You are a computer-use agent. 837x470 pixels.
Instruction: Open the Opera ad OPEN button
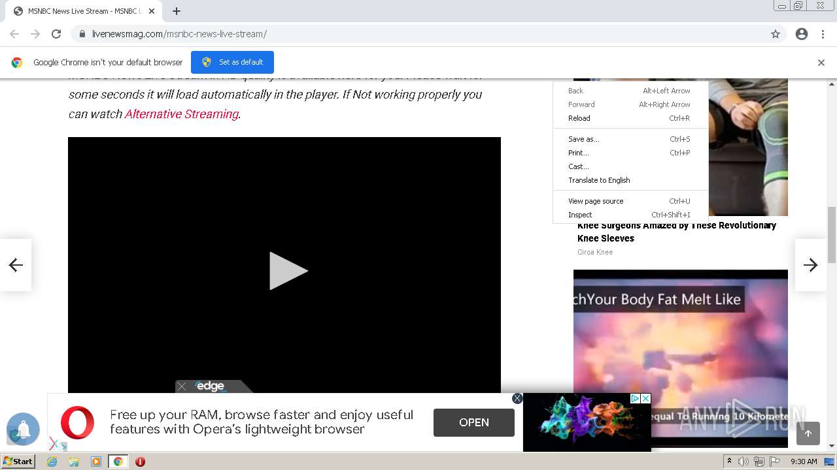[x=474, y=422]
